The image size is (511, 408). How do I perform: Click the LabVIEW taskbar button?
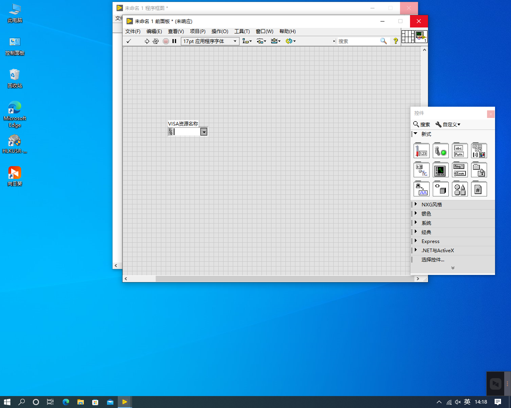125,402
